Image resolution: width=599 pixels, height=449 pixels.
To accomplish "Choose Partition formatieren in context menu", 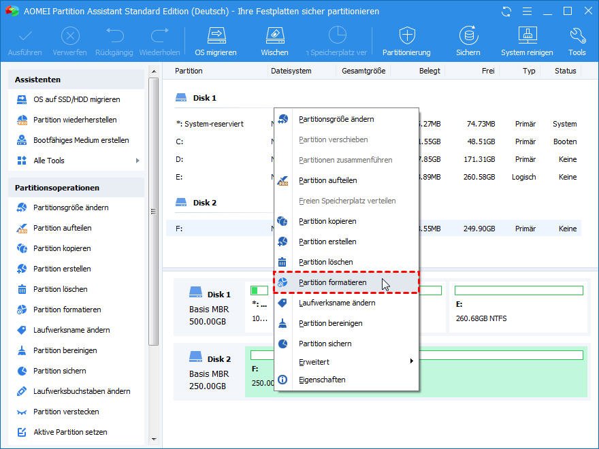I will click(x=332, y=282).
